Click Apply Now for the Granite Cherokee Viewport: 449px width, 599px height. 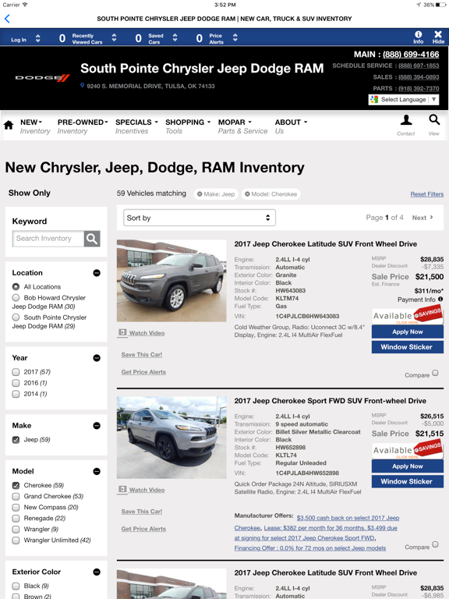click(408, 332)
